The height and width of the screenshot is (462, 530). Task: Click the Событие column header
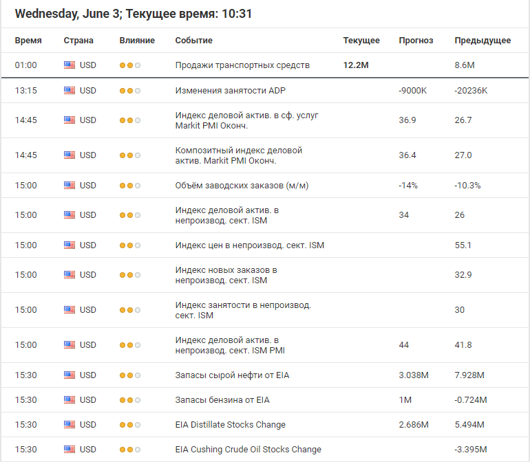(x=193, y=40)
